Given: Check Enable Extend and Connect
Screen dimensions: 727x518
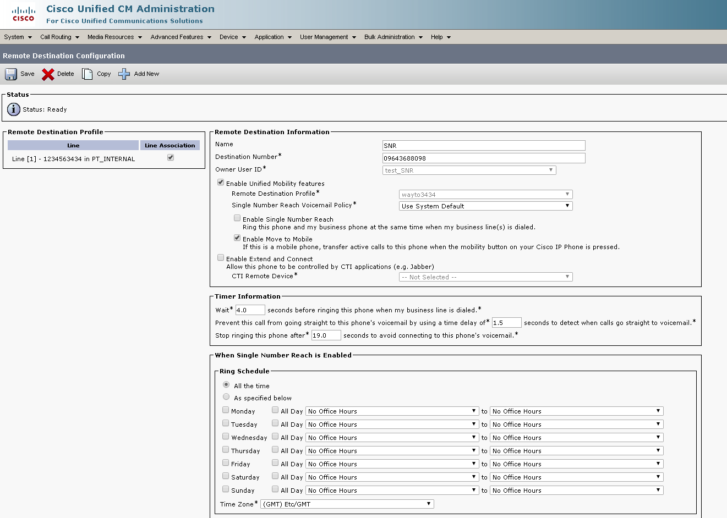Looking at the screenshot, I should (221, 257).
